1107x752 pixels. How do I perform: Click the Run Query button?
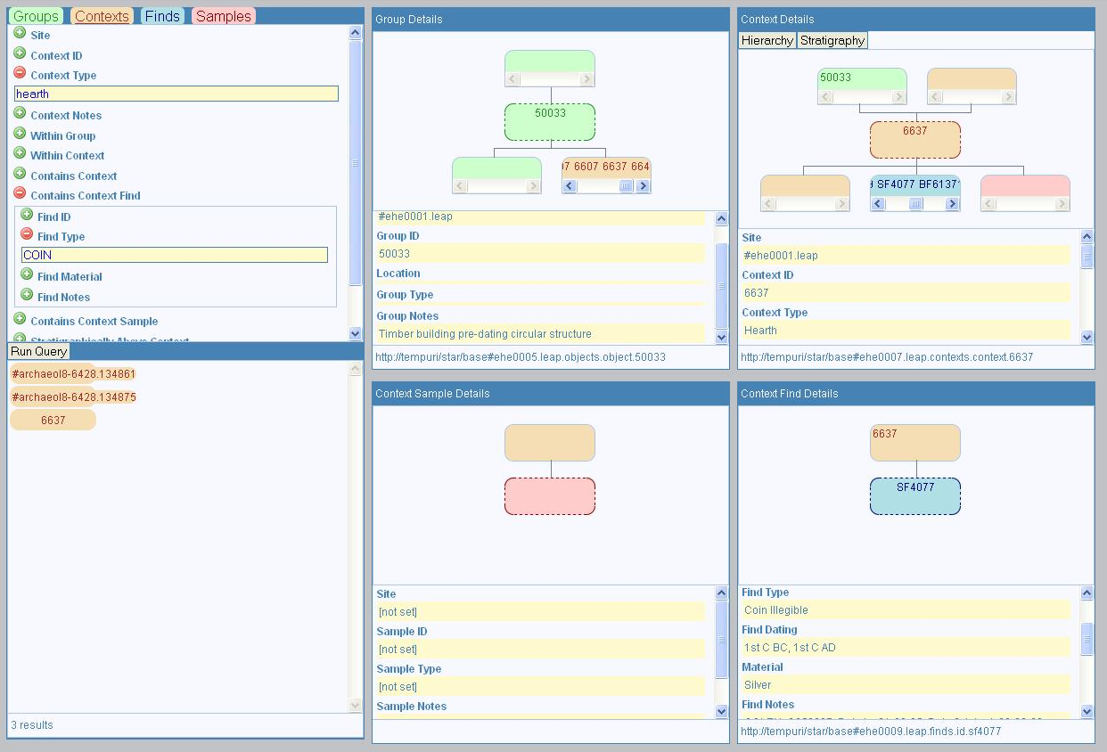[x=38, y=351]
